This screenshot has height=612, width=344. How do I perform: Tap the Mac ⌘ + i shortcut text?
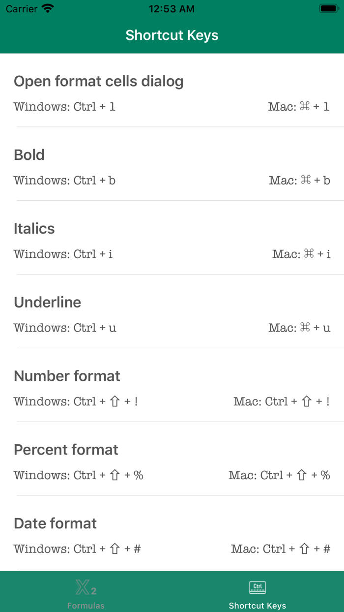coord(301,254)
